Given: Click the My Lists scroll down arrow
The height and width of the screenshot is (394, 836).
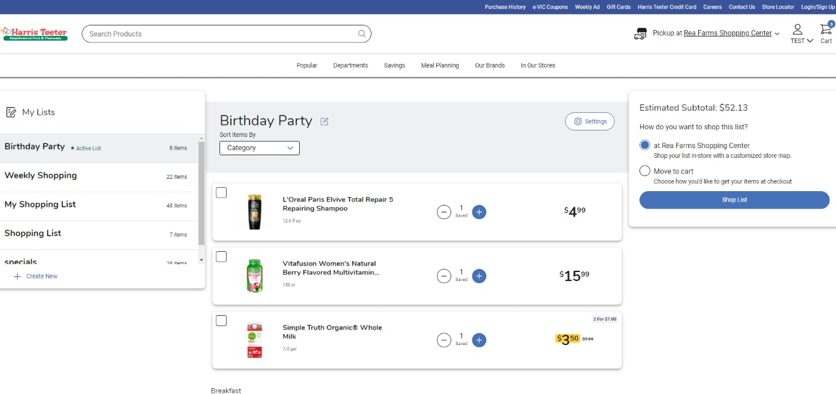Looking at the screenshot, I should 201,260.
